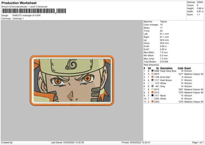Select design name "NARUTO rectangle v5 4,8IN"
Image resolution: width=205 pixels, height=145 pixels.
[27, 15]
